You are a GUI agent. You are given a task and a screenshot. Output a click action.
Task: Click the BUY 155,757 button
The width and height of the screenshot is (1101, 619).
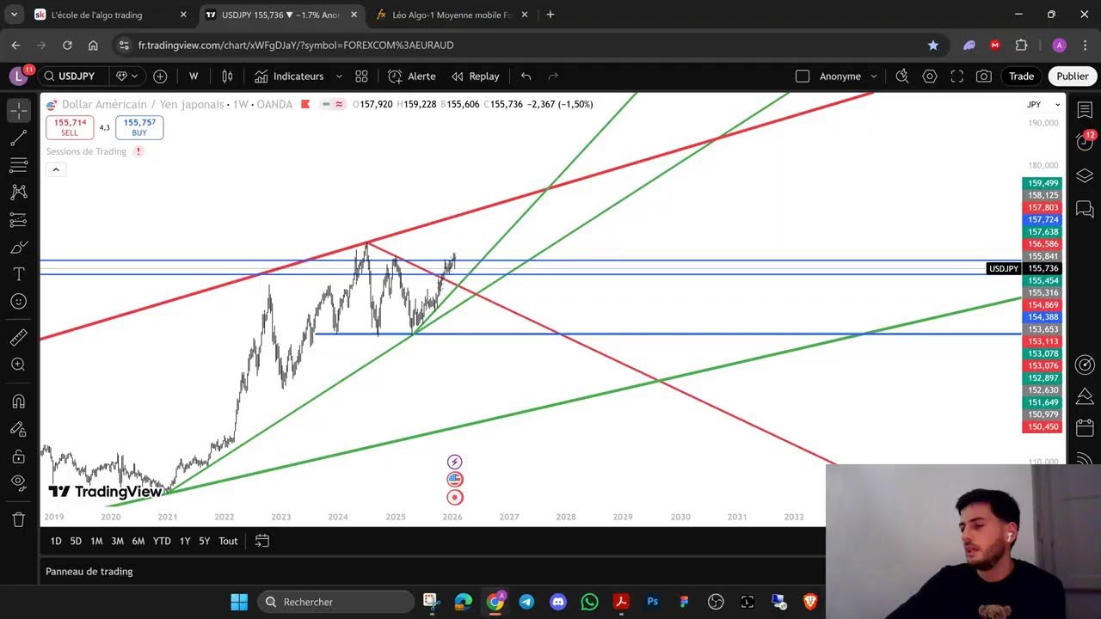[139, 127]
